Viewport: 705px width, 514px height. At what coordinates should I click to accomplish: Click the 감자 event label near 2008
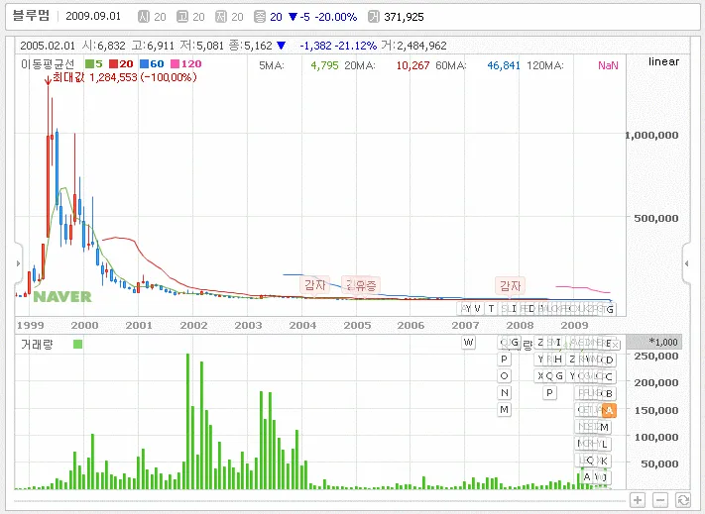(x=510, y=285)
